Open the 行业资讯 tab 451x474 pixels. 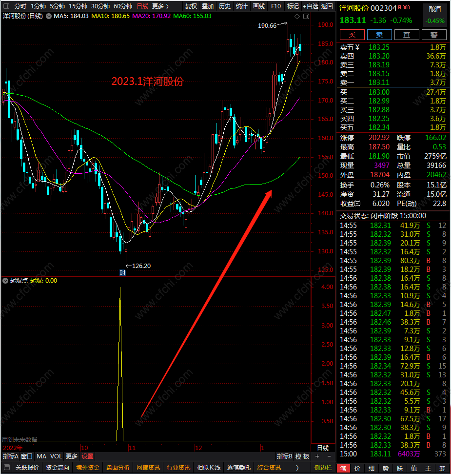(x=178, y=467)
